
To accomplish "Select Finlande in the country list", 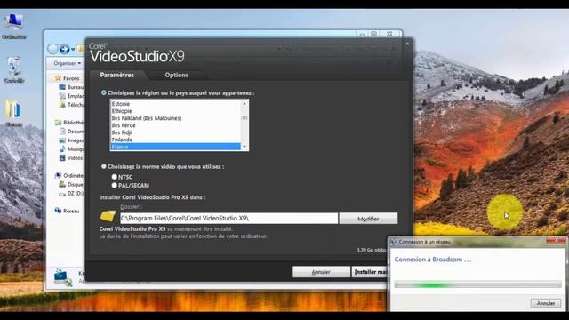I will click(x=175, y=140).
